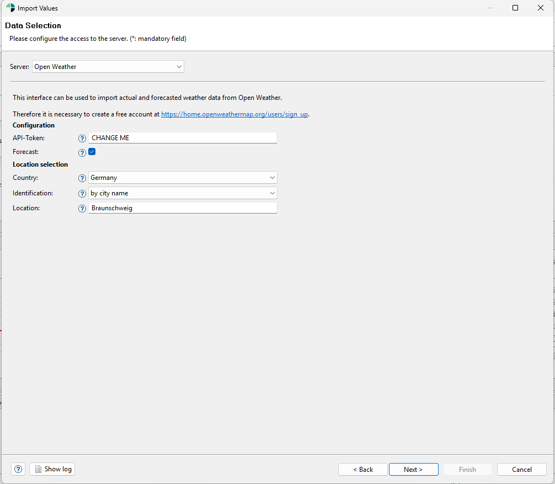Open the dialog help button at bottom left

(x=18, y=469)
